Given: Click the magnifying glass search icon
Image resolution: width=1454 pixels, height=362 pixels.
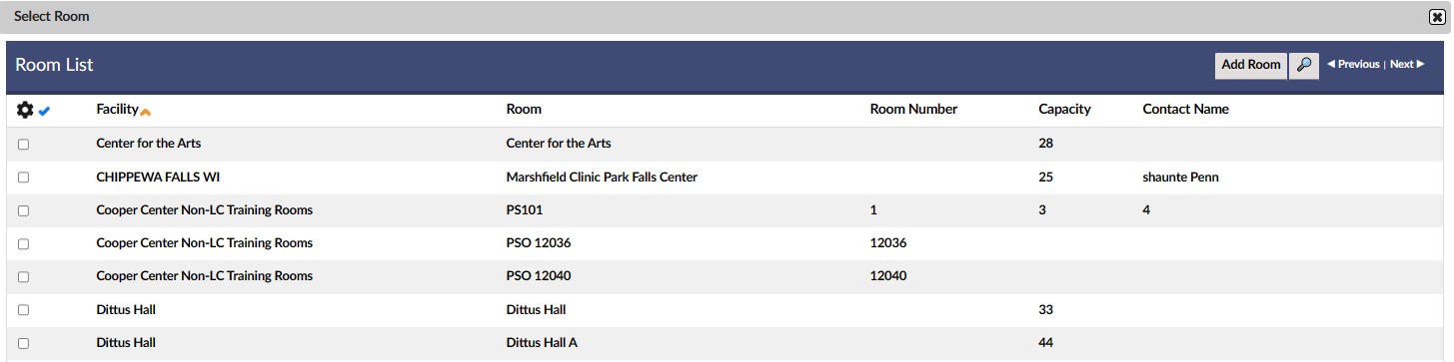Looking at the screenshot, I should point(1304,65).
